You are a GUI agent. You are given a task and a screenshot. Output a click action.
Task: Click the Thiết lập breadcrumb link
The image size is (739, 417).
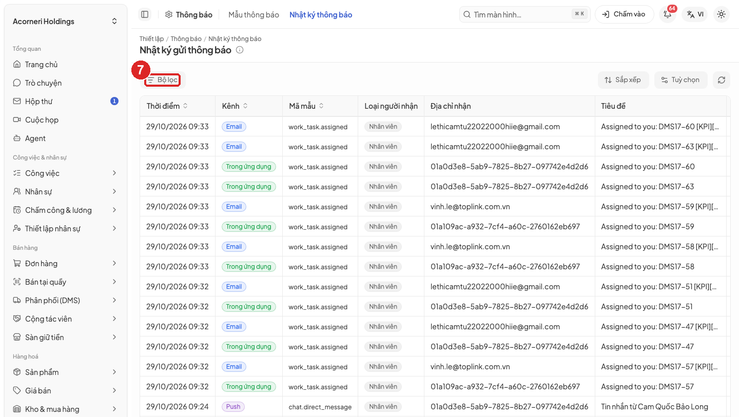point(151,39)
